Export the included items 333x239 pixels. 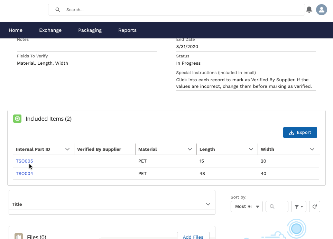(x=300, y=132)
